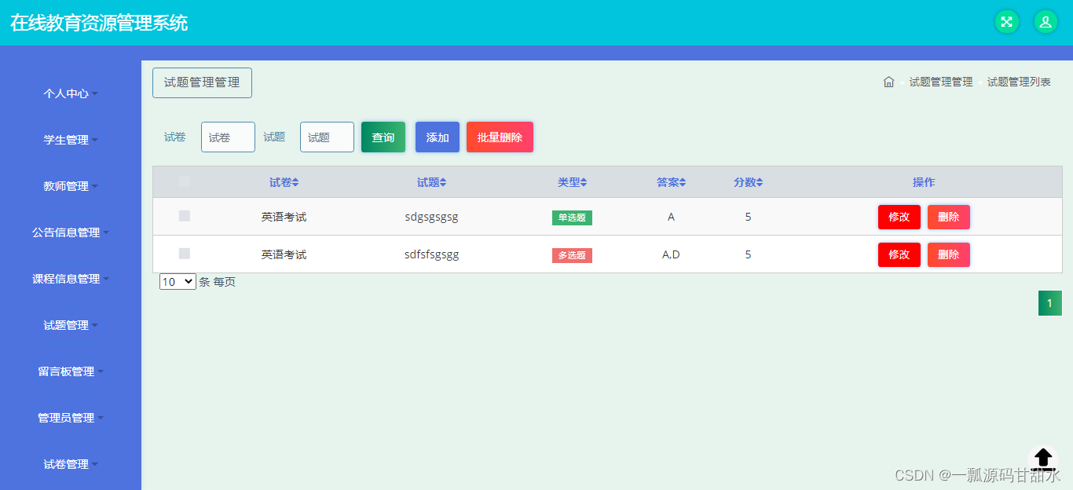
Task: Click the 操作 column header
Action: tap(924, 182)
